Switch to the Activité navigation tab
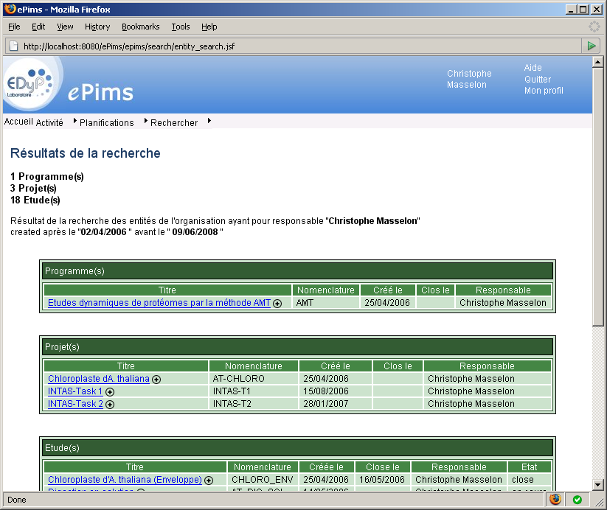Image resolution: width=607 pixels, height=510 pixels. tap(51, 122)
